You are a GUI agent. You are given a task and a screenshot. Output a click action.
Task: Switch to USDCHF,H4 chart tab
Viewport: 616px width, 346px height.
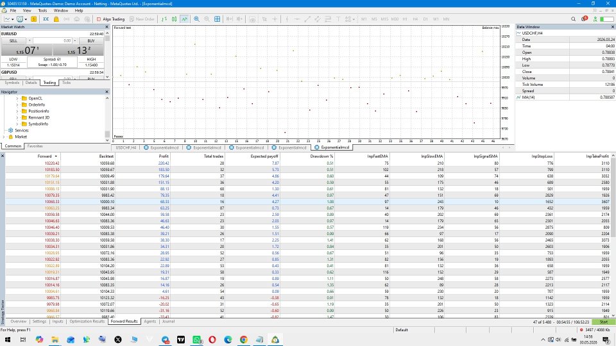[x=126, y=148]
